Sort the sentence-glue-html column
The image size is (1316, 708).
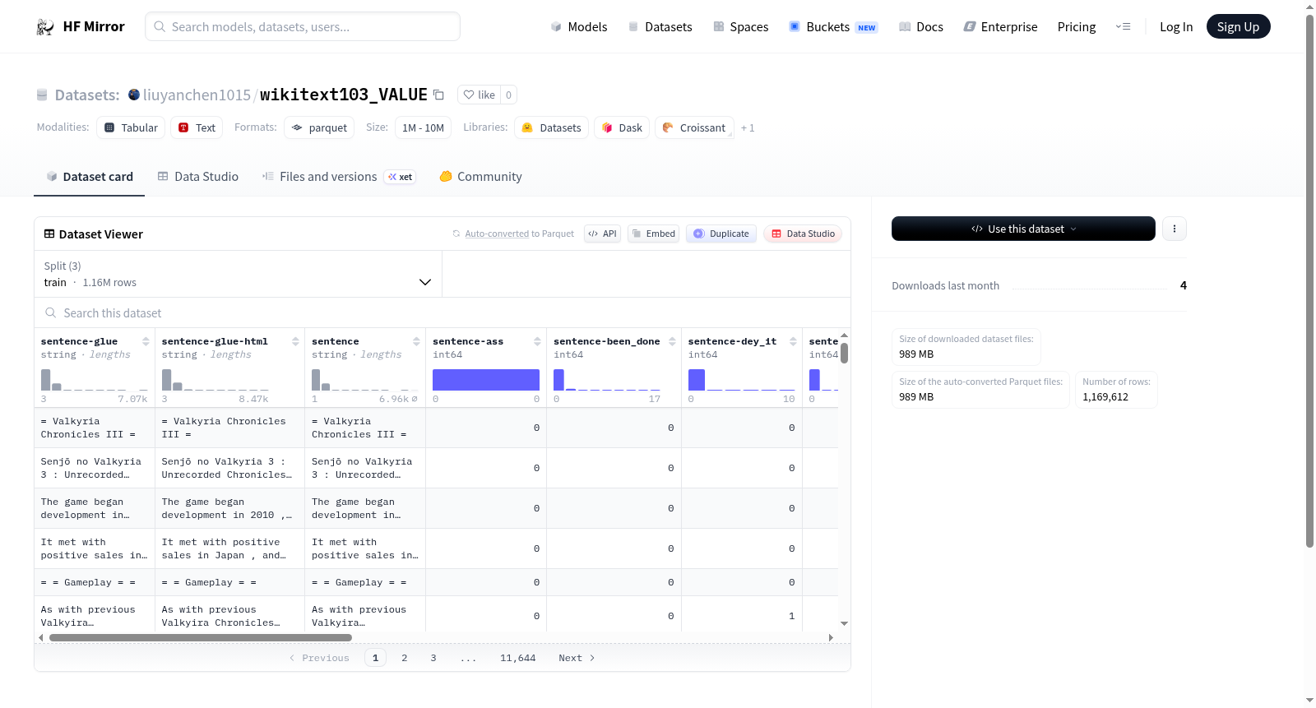[x=295, y=341]
